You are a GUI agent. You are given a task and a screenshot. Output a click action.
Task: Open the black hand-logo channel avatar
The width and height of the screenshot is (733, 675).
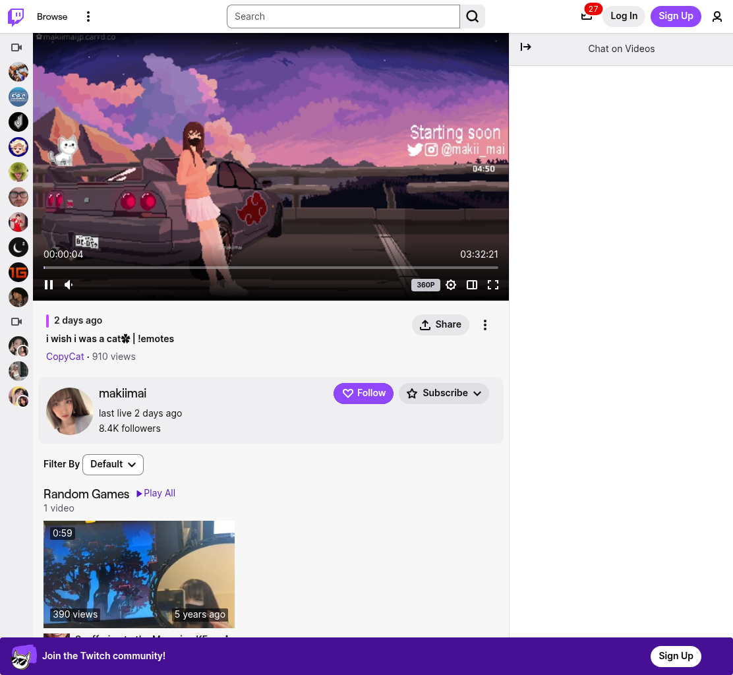tap(18, 122)
